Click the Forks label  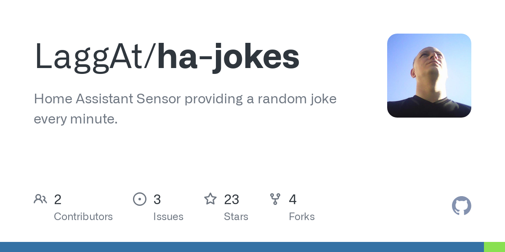302,217
